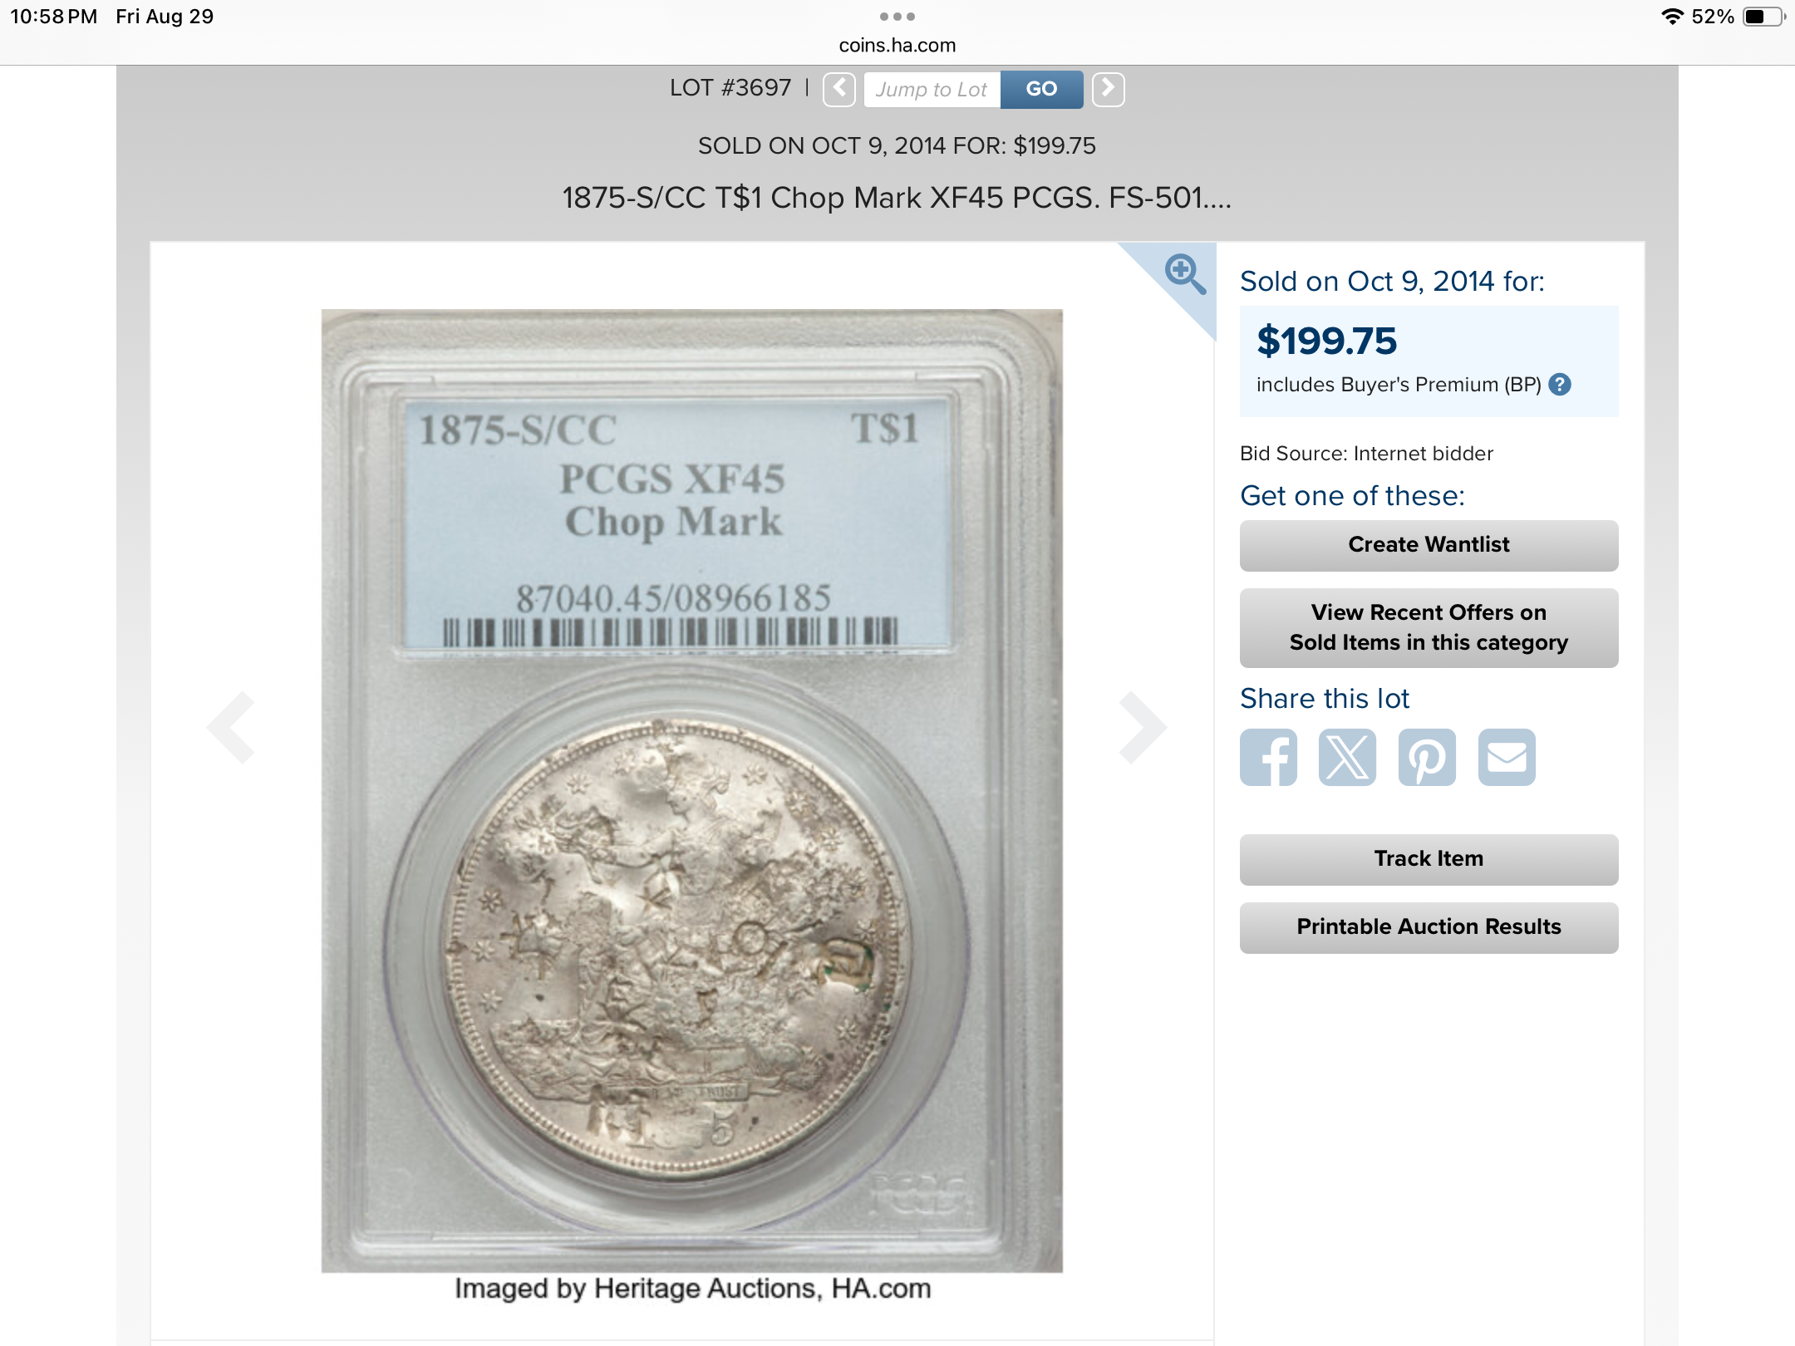Click Track Item
1795x1346 pixels.
pos(1429,859)
